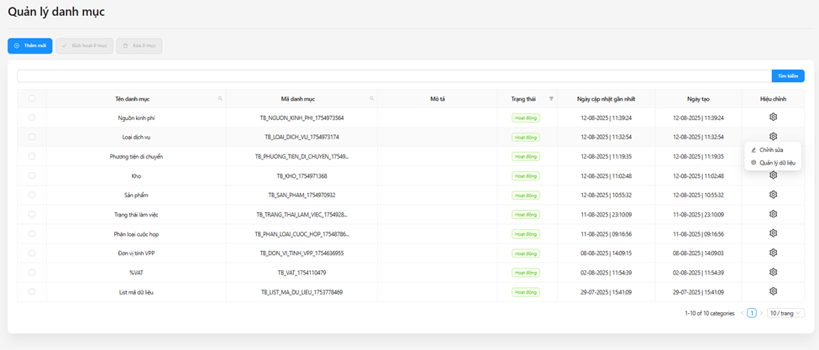Screen dimensions: 819x350
Task: Select Quản lý dữ liệu in the popup menu
Action: [x=776, y=163]
